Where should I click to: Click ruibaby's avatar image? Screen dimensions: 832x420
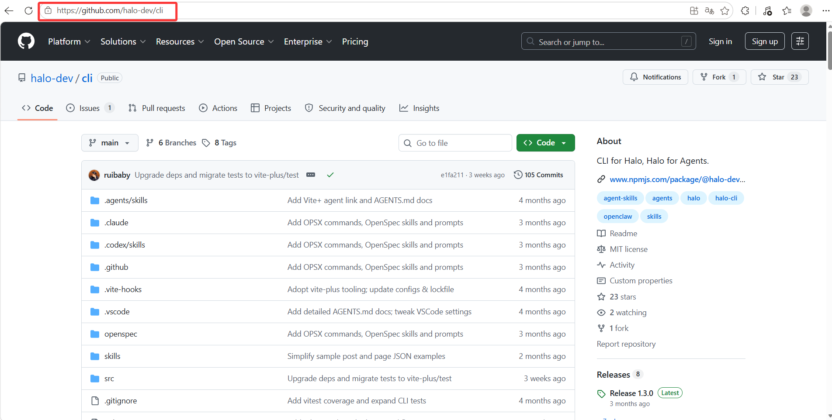pyautogui.click(x=94, y=175)
